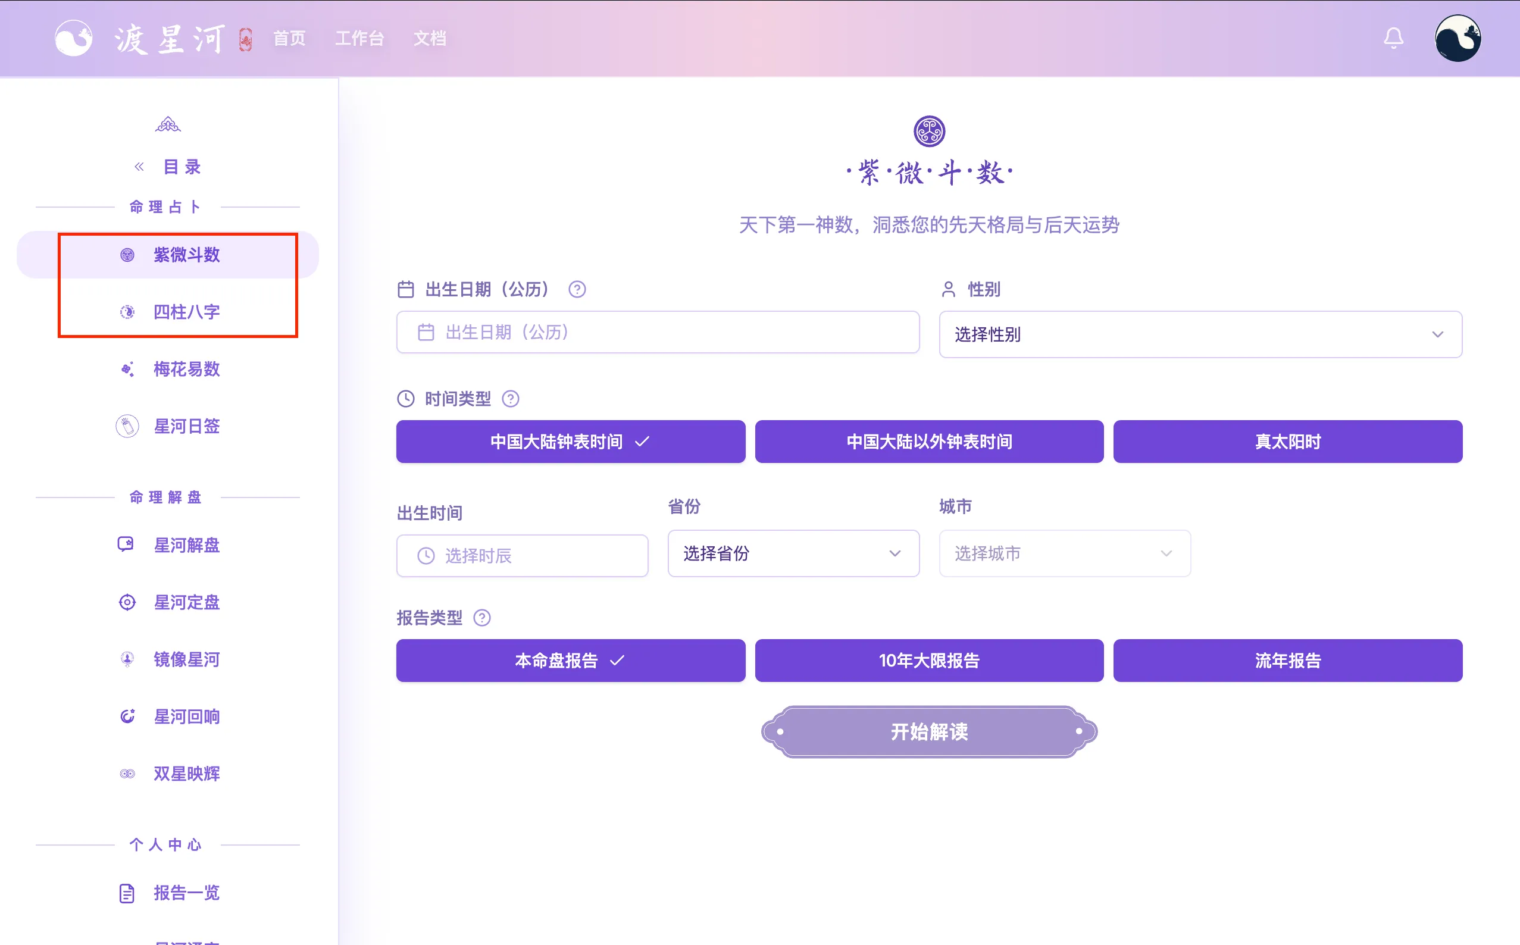Open the 选择城市 city dropdown
This screenshot has height=945, width=1520.
pos(1064,554)
